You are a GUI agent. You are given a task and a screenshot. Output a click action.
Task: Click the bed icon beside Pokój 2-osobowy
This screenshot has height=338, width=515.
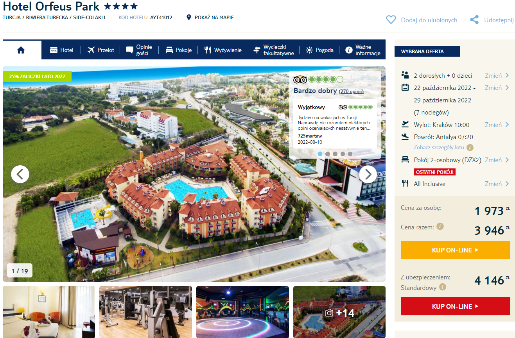pos(405,160)
